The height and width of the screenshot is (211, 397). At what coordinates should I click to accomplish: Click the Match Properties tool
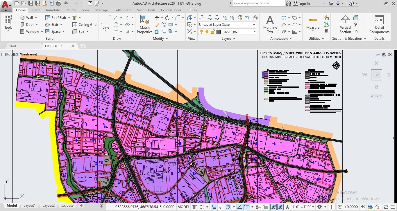[x=144, y=24]
